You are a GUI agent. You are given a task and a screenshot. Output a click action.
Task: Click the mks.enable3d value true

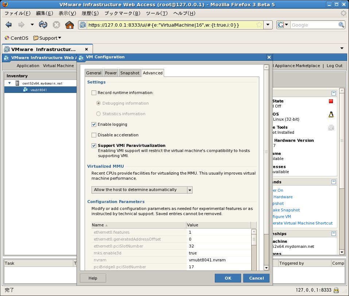click(193, 253)
